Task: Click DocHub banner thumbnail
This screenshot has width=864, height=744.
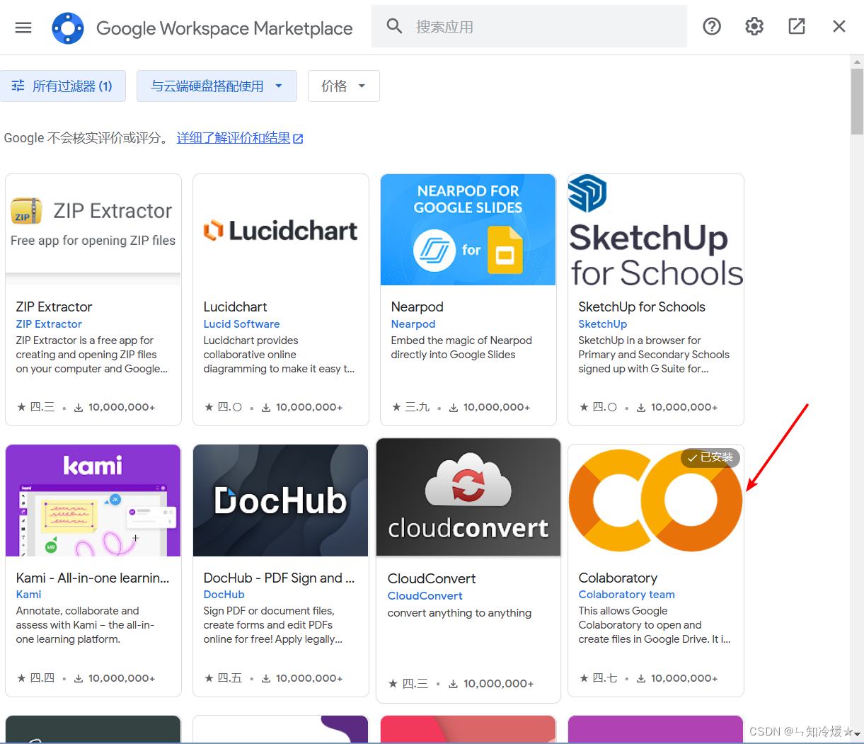Action: [x=281, y=500]
